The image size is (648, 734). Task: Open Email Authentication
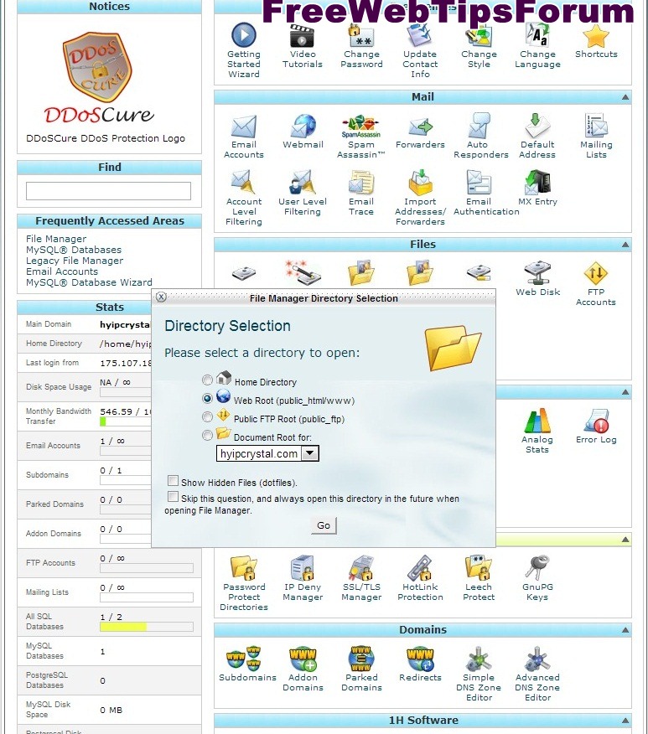coord(479,183)
